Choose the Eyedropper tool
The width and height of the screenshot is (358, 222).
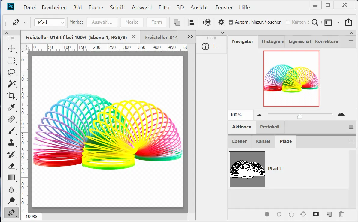coord(11,107)
